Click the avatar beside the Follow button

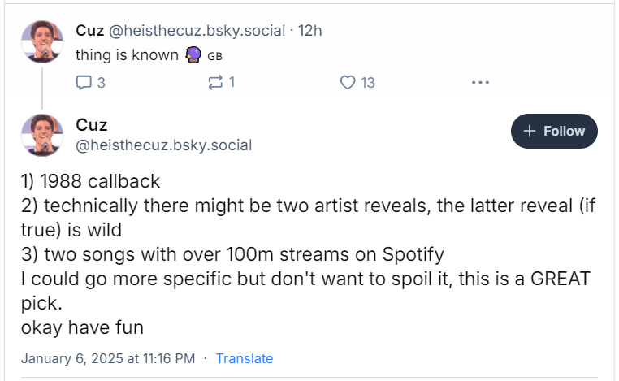[42, 135]
